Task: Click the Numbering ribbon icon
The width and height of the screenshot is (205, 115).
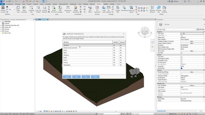Action: pyautogui.click(x=124, y=8)
